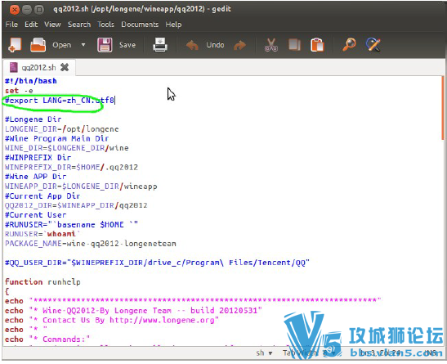Screen dimensions: 447x364
Task: Open the Tools menu
Action: point(105,25)
